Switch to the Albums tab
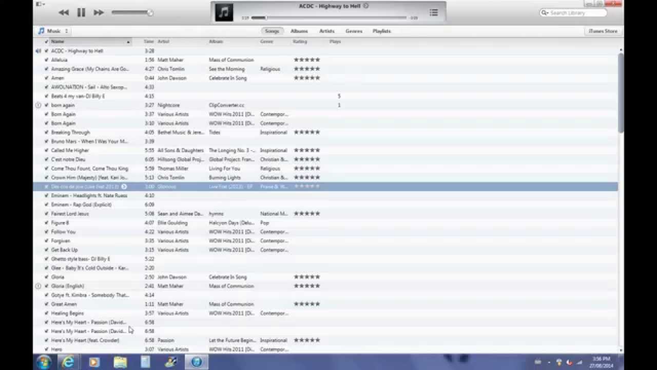 [x=299, y=31]
